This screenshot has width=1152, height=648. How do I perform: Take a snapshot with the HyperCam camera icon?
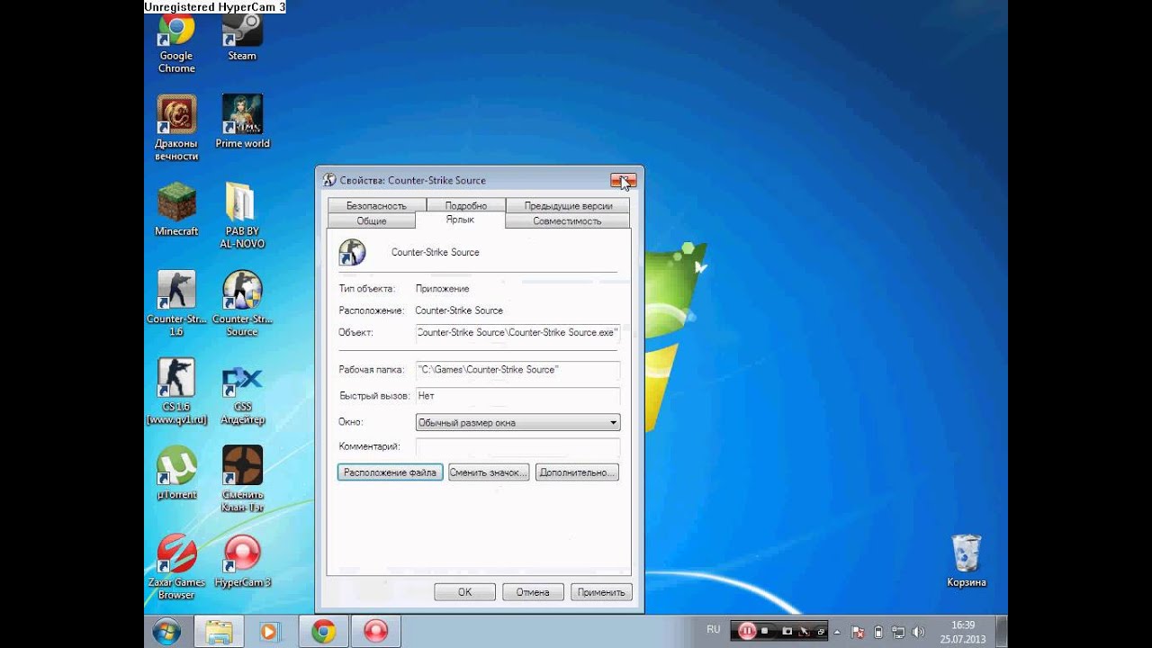(787, 632)
